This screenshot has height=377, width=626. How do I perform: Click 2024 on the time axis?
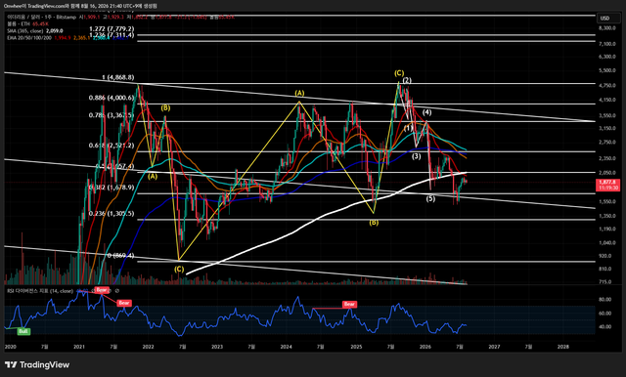pyautogui.click(x=286, y=347)
